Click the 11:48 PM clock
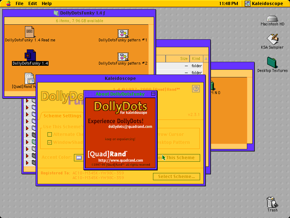 [x=229, y=4]
